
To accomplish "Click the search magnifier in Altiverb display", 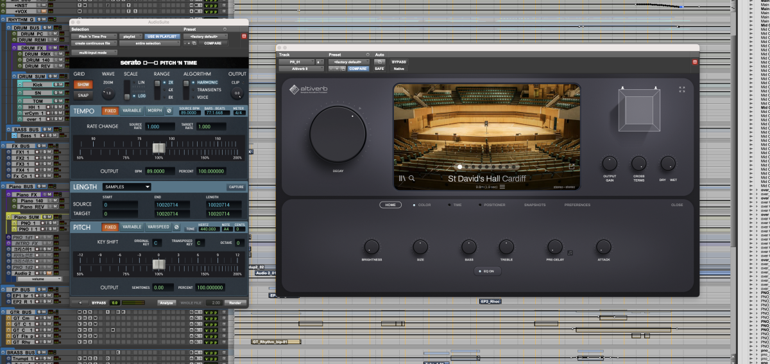I will [x=412, y=179].
